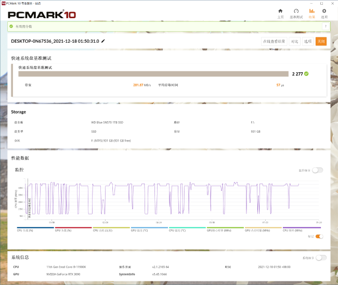Click the CPU frequency monitoring chart
338x285 pixels.
(x=173, y=199)
